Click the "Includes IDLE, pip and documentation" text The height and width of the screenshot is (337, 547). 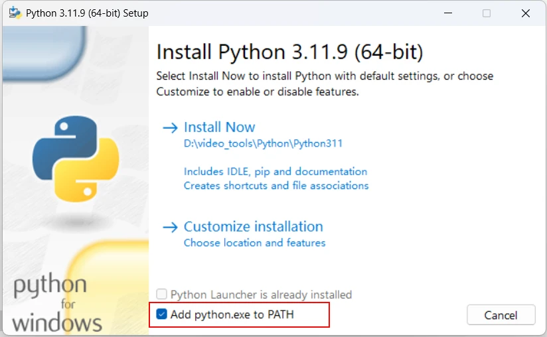click(x=275, y=171)
